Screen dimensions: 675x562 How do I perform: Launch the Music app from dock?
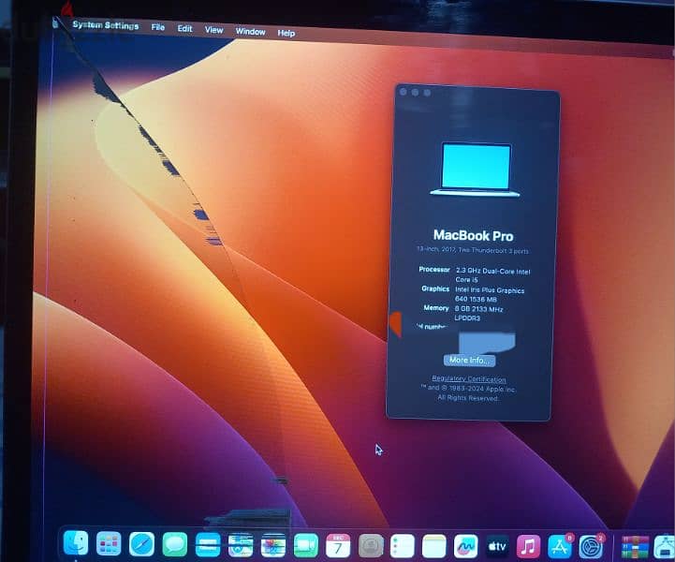528,547
